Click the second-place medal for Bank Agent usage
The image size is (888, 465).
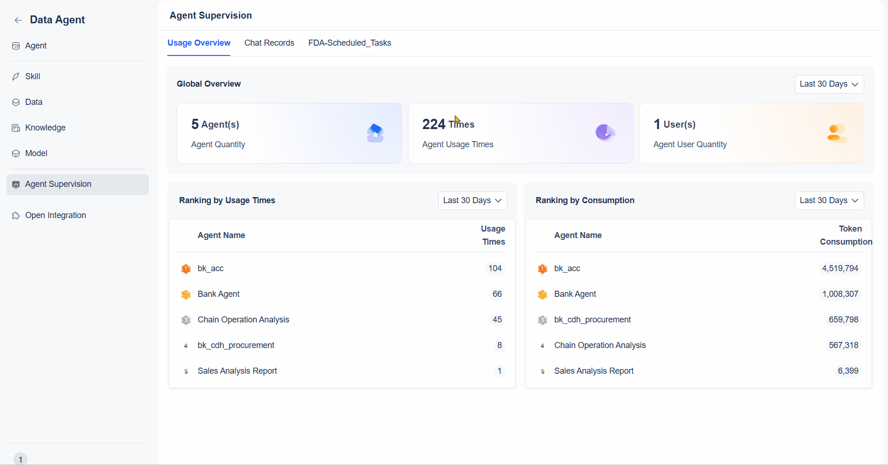coord(186,294)
